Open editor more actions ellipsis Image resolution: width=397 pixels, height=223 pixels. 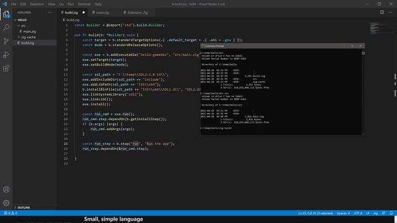(x=390, y=12)
